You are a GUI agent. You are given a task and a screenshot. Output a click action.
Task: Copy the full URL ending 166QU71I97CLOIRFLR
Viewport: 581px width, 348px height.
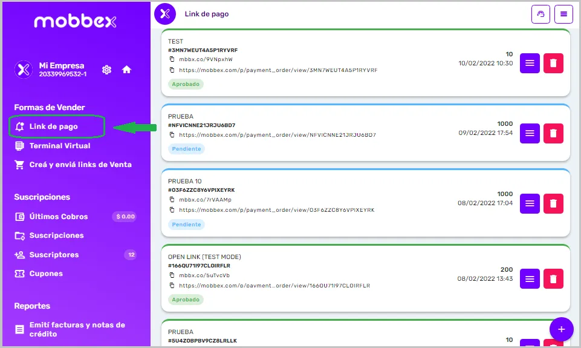(x=172, y=286)
